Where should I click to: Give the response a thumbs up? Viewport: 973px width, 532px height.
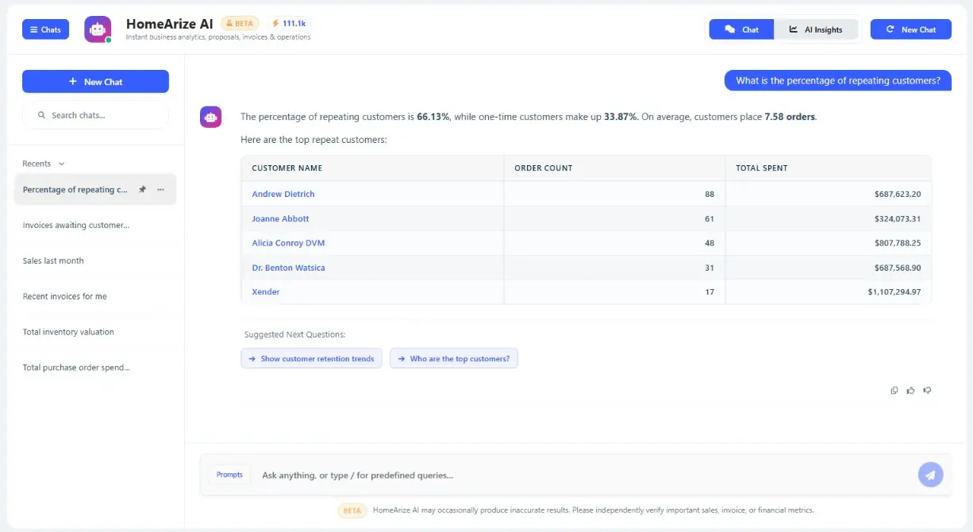click(910, 391)
